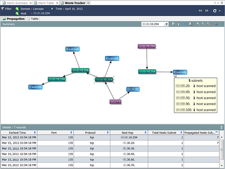The width and height of the screenshot is (225, 169).
Task: Click the Details table scroll-down arrow
Action: click(222, 165)
